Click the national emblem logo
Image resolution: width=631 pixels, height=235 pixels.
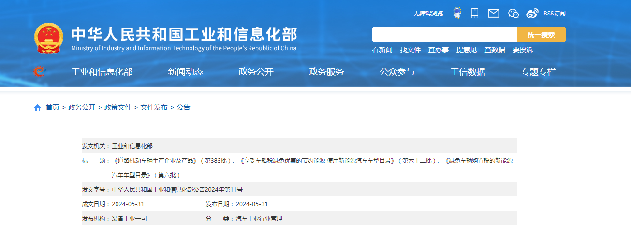pos(48,38)
